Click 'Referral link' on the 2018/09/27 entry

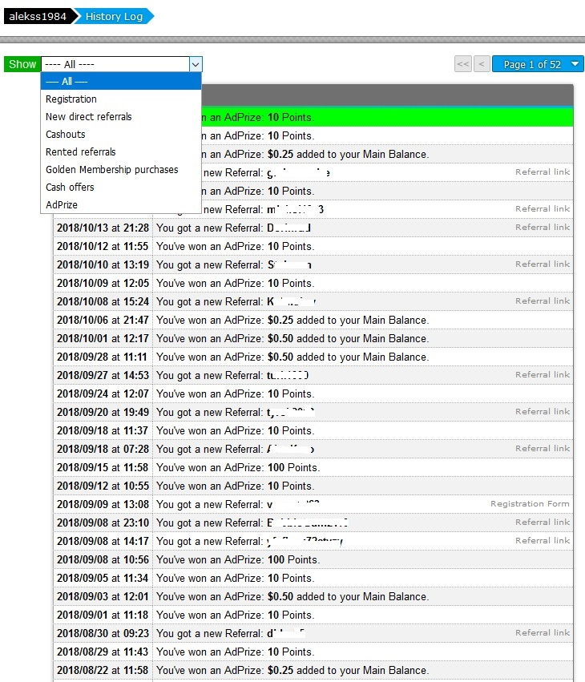pyautogui.click(x=543, y=375)
